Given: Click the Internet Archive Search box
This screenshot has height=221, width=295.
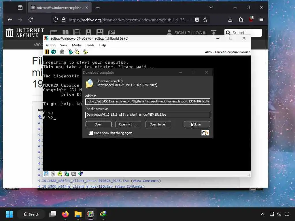Looking at the screenshot, I should click(x=243, y=33).
